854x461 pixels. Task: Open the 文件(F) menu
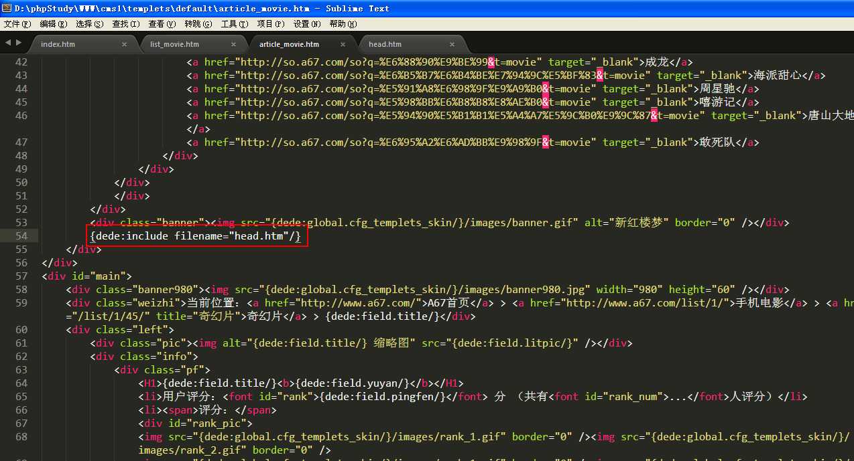17,24
